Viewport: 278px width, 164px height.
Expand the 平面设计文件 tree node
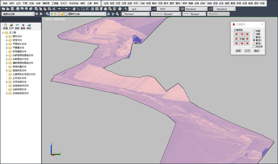coord(7,44)
